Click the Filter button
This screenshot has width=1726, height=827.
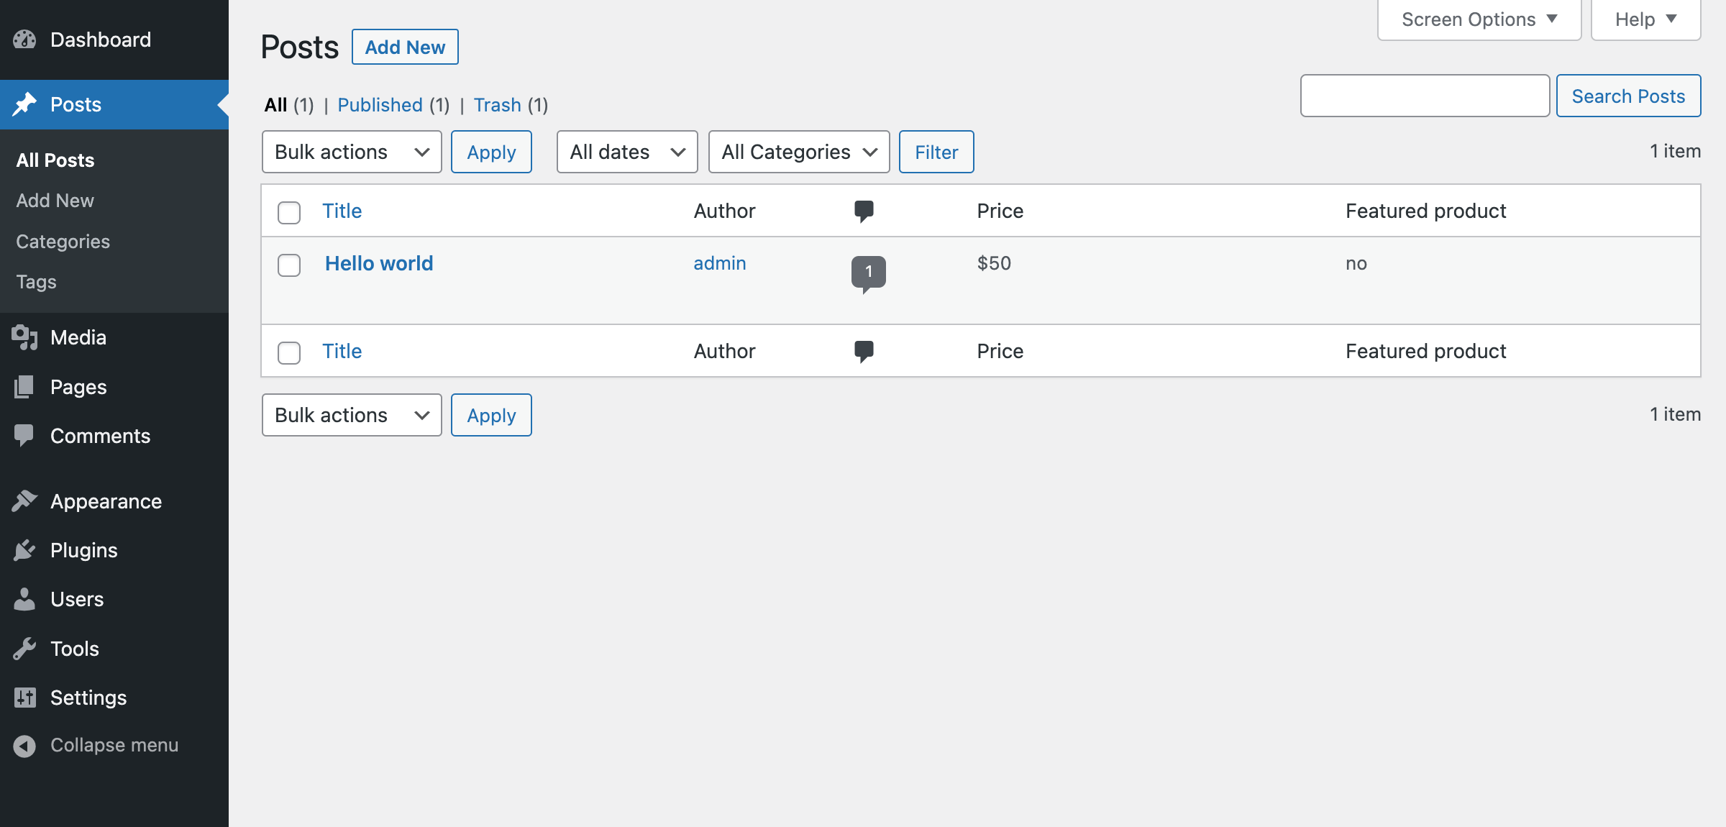coord(936,152)
